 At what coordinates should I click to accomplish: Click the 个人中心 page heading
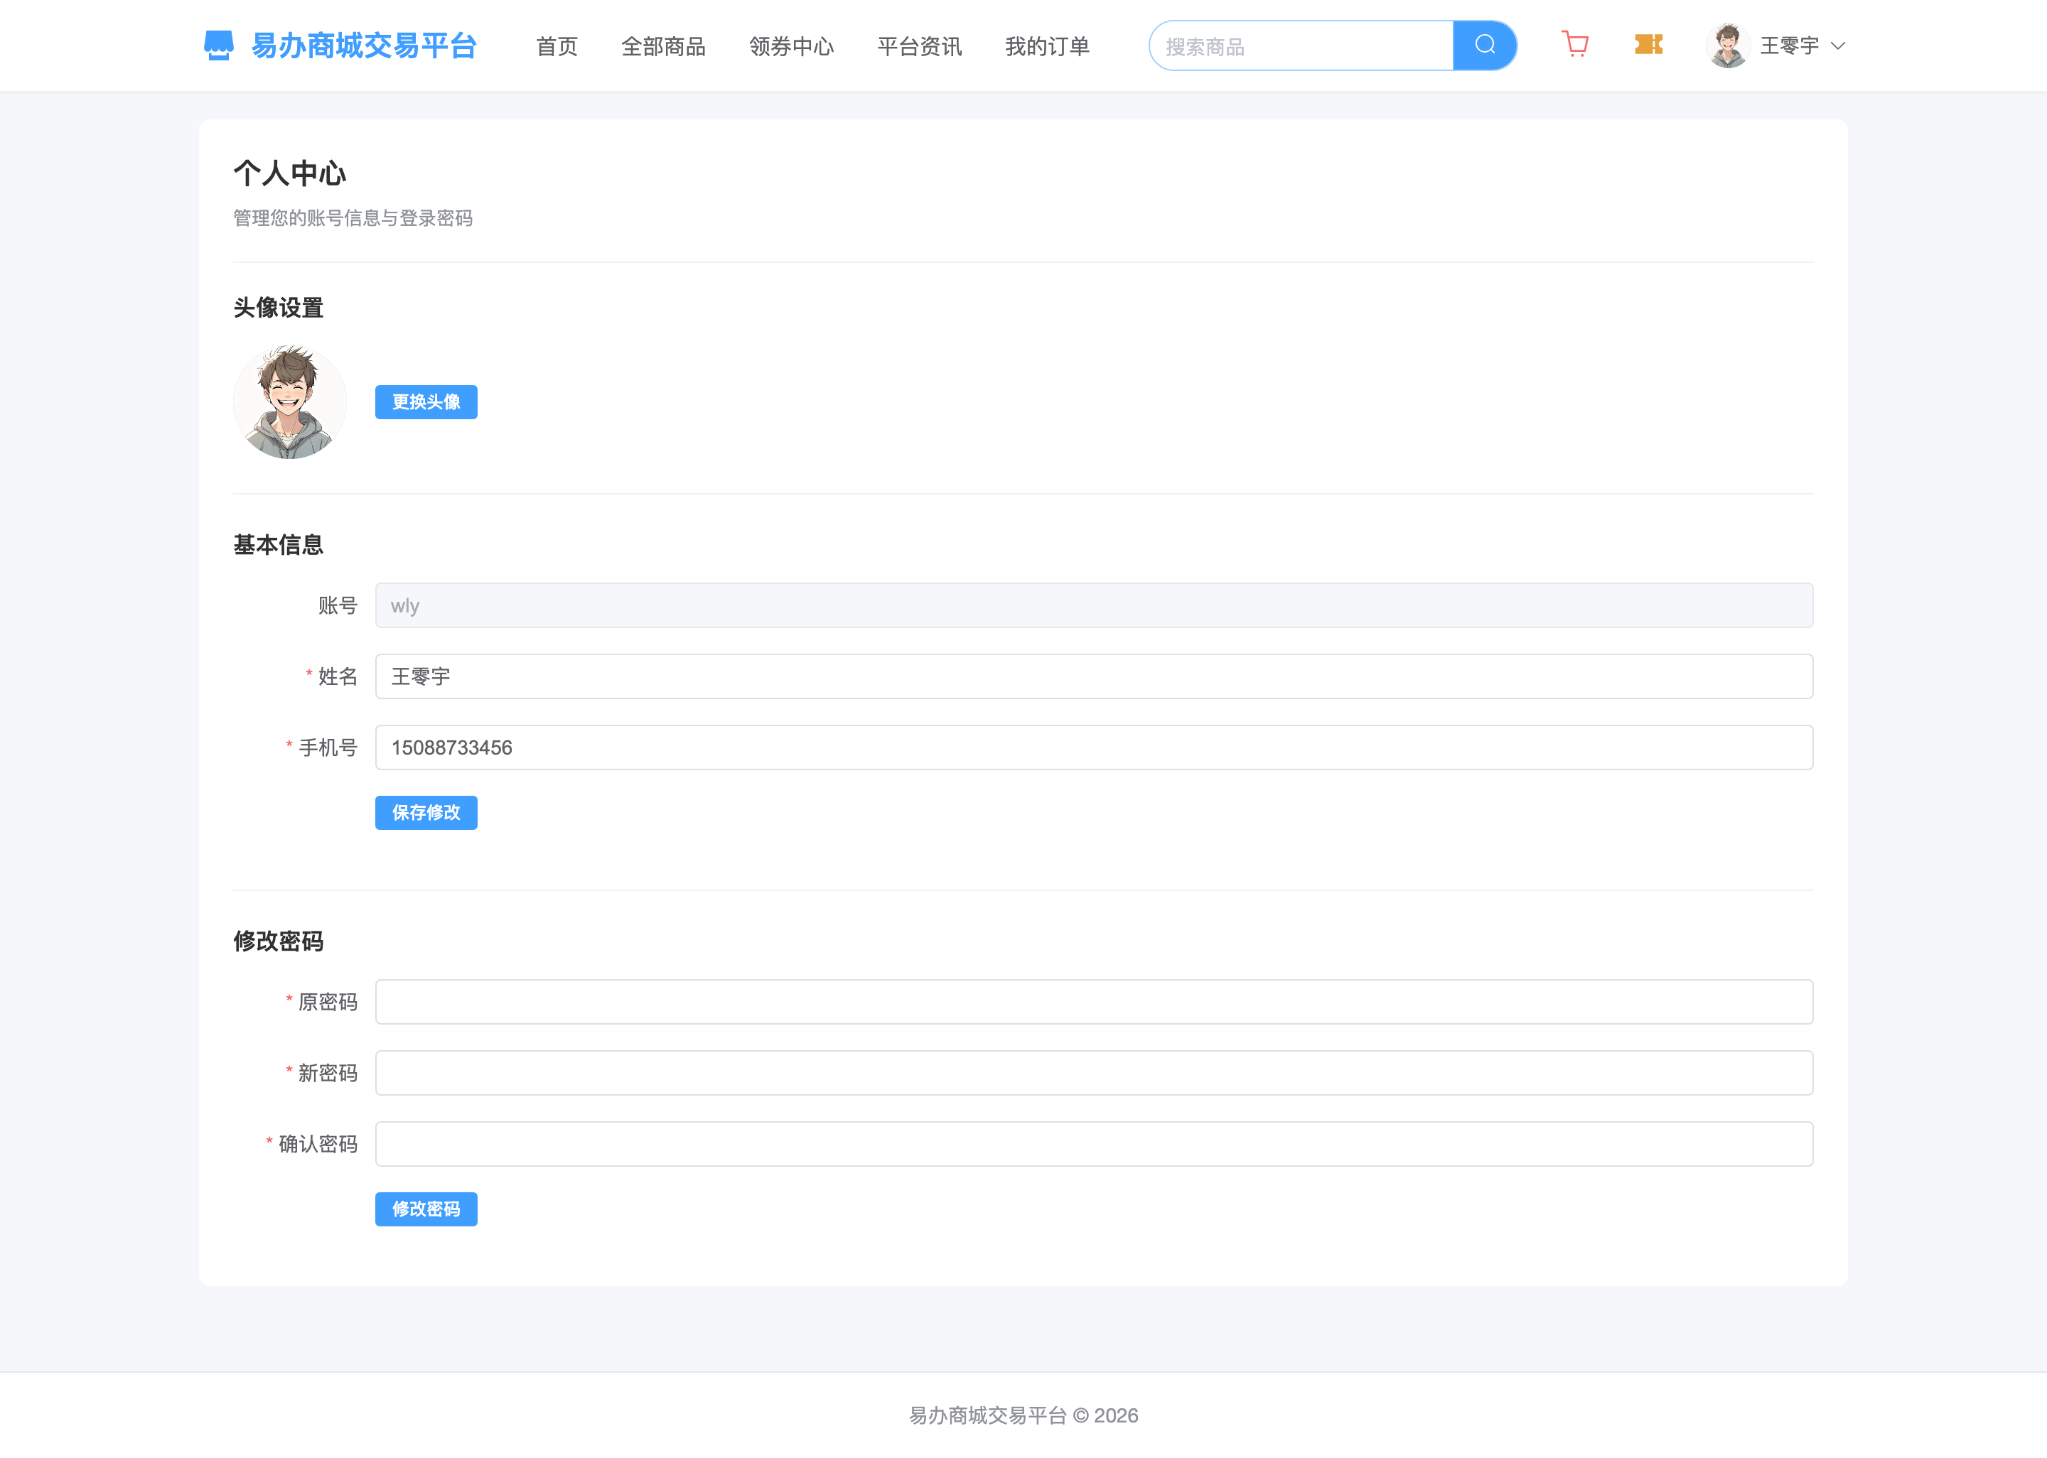click(x=290, y=173)
